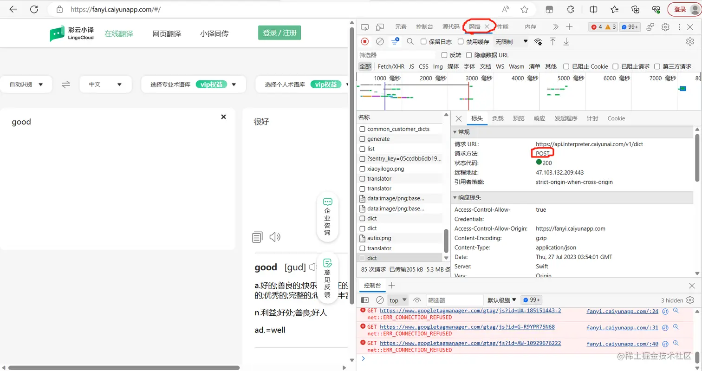Open the 负载 request tab
This screenshot has width=702, height=371.
[498, 118]
